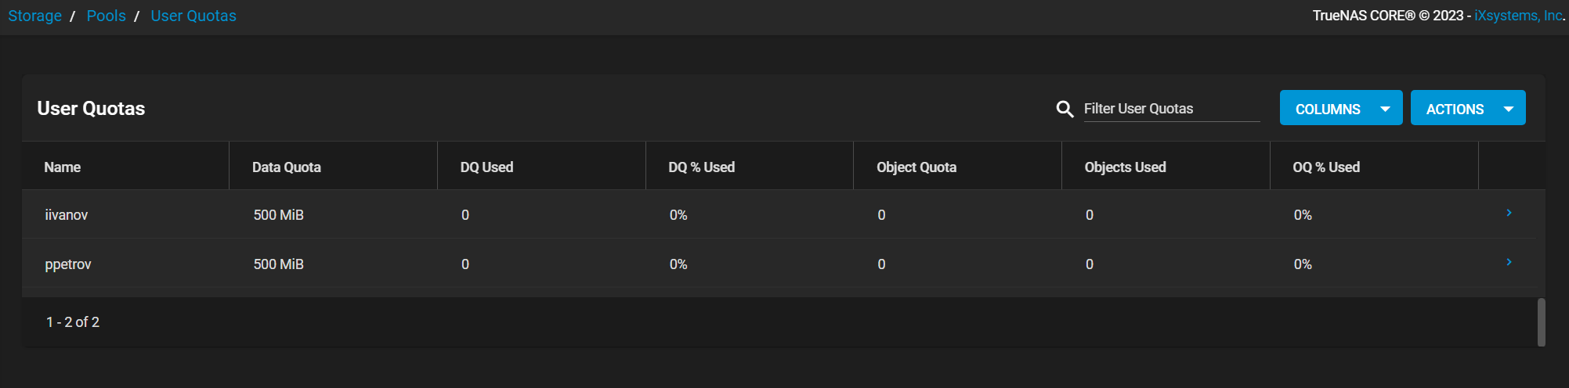Screen dimensions: 1569x388
Task: Sort by the DQ Used column
Action: 486,167
